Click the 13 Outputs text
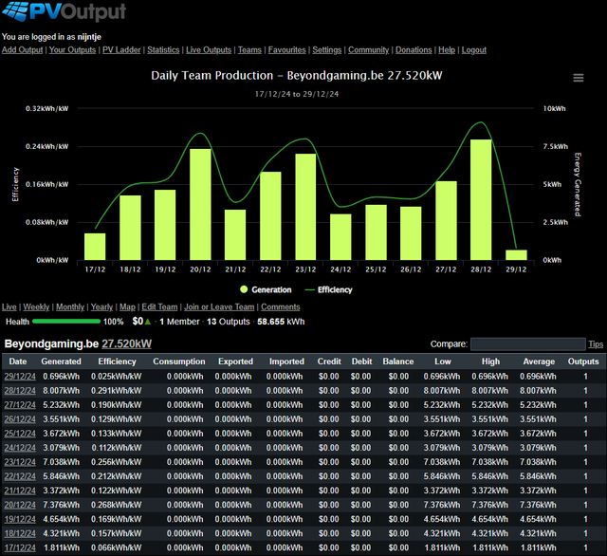 (x=229, y=322)
